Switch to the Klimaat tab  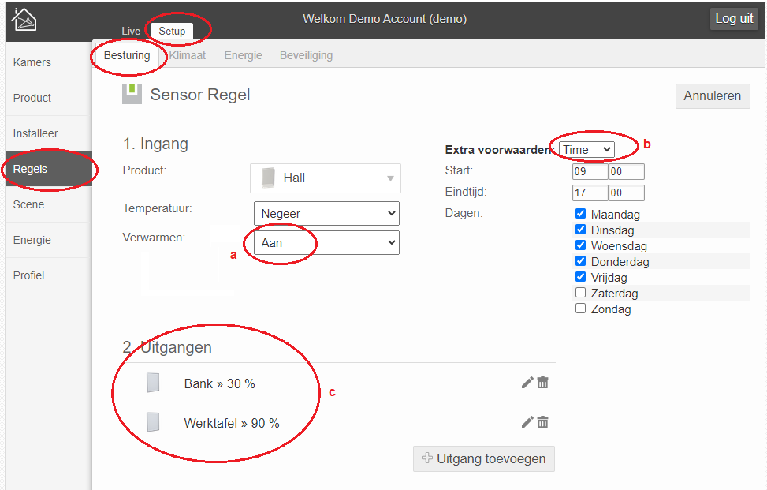click(x=188, y=55)
